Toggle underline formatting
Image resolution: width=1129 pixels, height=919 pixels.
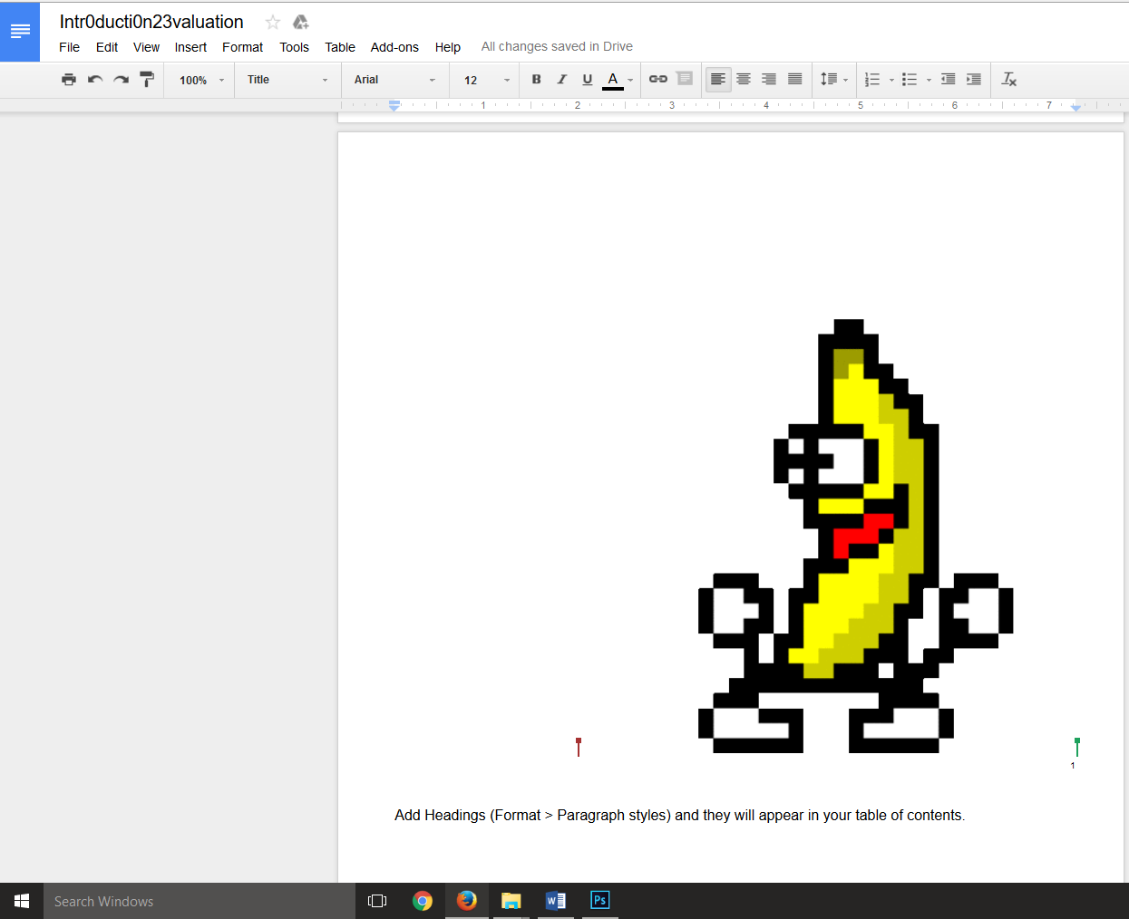(x=588, y=80)
